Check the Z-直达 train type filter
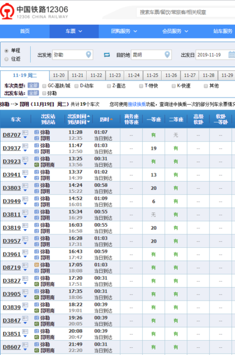Screen dimensions: 235x355 (109, 86)
